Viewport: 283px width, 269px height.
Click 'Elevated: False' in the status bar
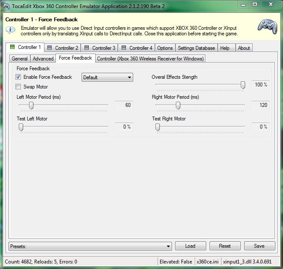pyautogui.click(x=176, y=262)
